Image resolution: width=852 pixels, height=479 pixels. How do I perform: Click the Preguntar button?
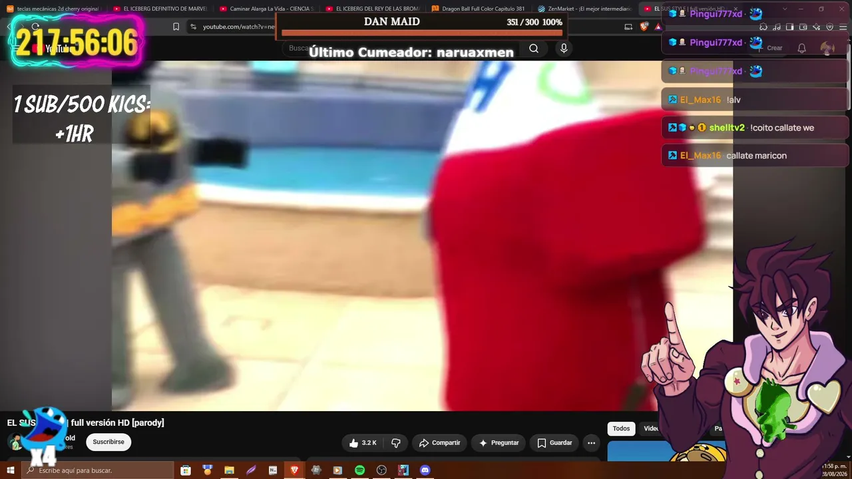pyautogui.click(x=499, y=443)
